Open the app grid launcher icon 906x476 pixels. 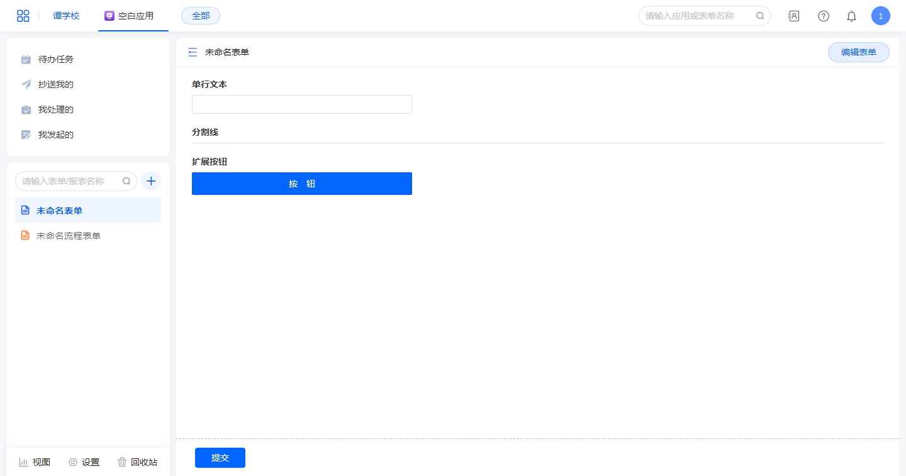pos(23,16)
